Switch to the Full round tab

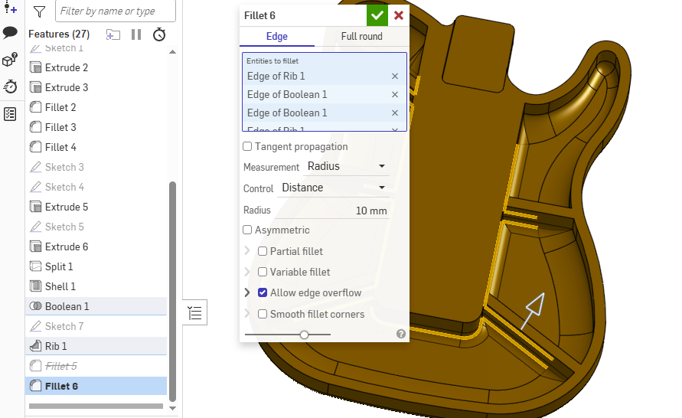(x=362, y=37)
